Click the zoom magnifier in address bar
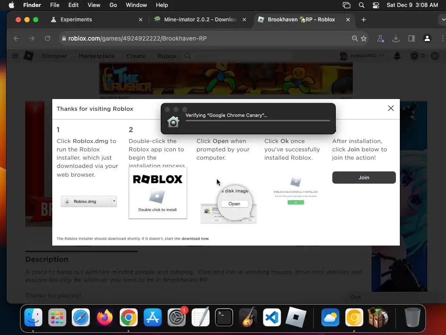 pos(355,38)
